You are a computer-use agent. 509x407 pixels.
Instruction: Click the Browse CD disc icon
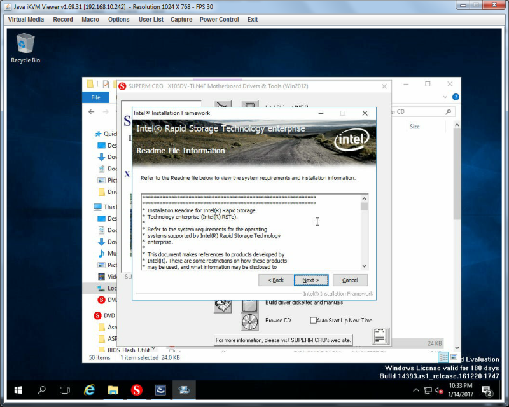249,322
